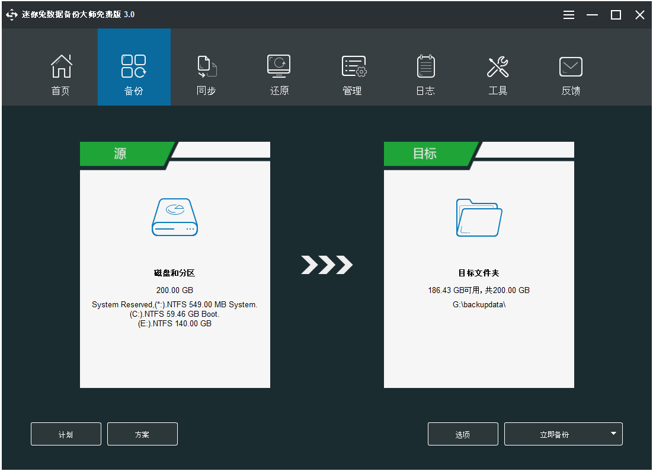
Task: Click the 磁盘和分区 source label
Action: pos(174,273)
